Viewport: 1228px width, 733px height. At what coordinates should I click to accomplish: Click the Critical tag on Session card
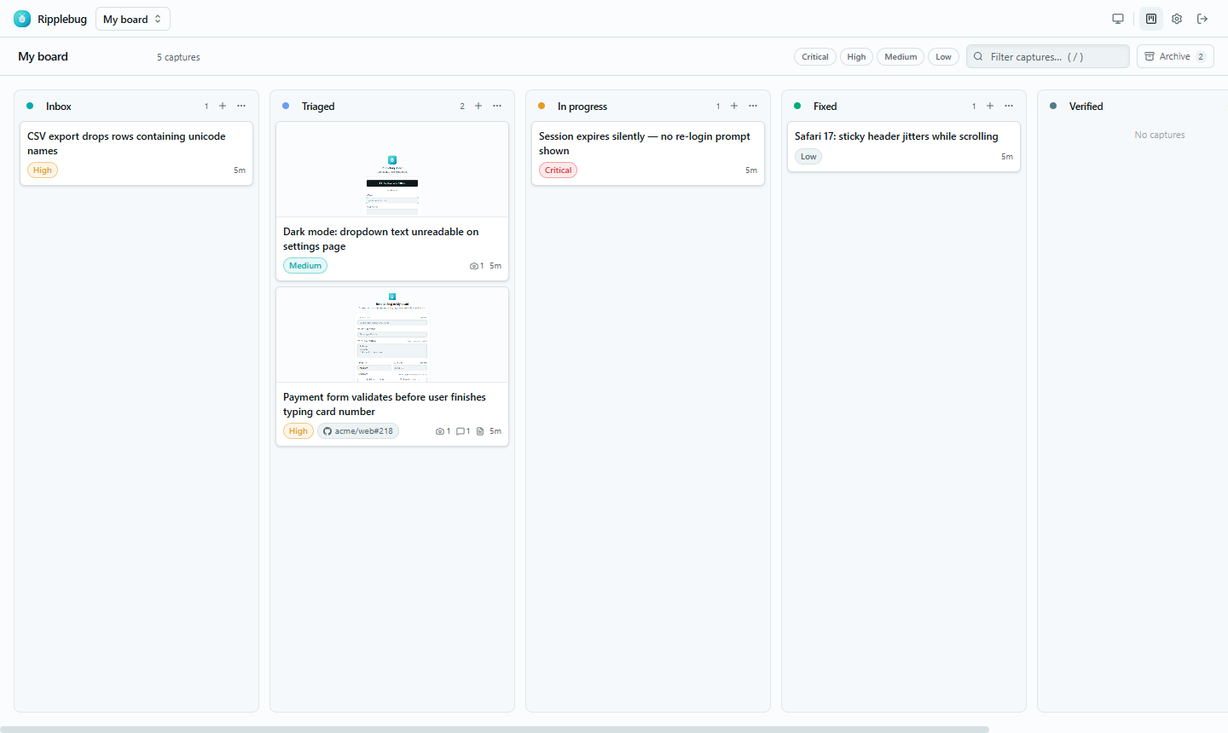tap(559, 170)
